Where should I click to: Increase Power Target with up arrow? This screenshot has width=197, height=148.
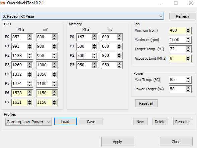click(x=188, y=88)
